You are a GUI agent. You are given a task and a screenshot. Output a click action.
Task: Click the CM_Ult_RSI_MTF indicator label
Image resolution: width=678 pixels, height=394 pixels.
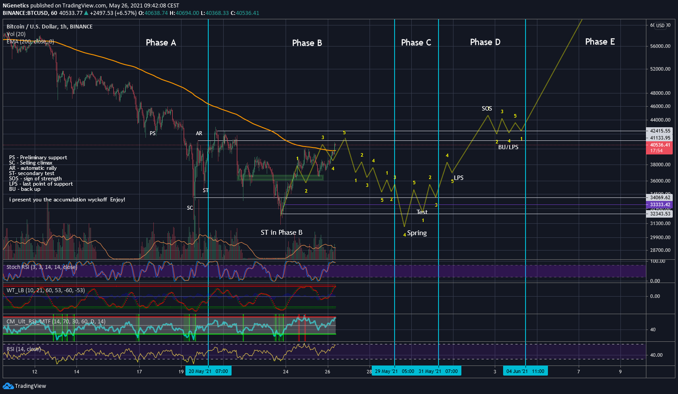click(56, 322)
